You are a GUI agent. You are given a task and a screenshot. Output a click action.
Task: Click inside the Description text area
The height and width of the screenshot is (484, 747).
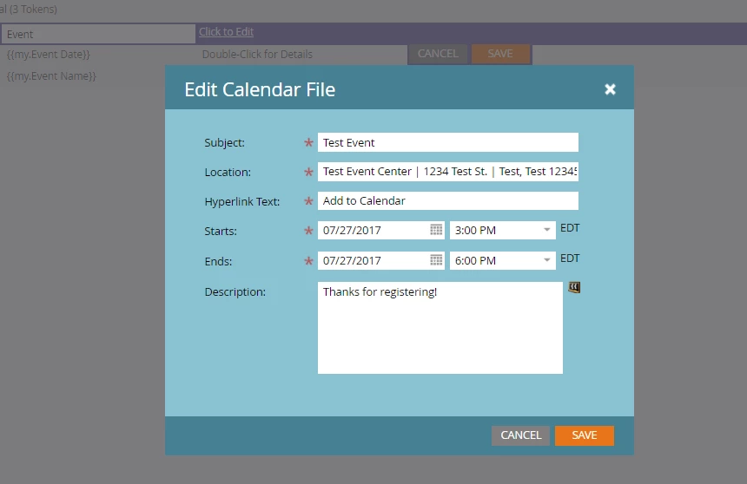click(x=440, y=328)
